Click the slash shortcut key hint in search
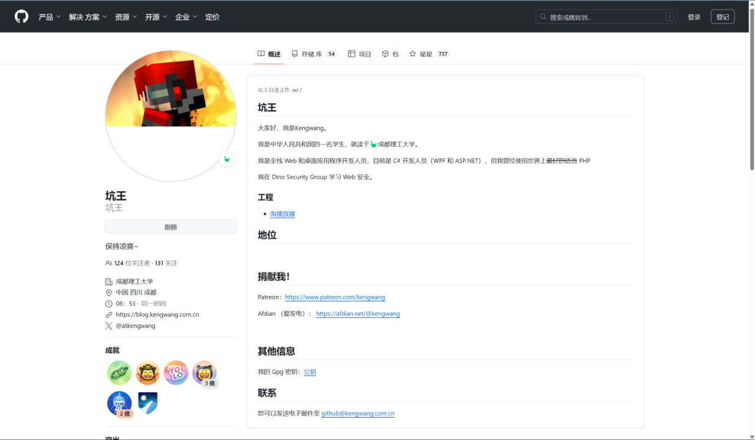Screen dimensions: 755x440 (669, 17)
